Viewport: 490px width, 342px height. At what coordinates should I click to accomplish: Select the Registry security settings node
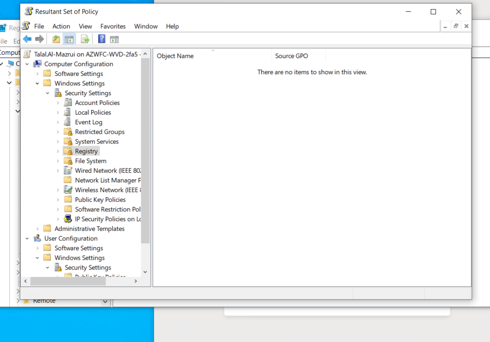coord(86,151)
